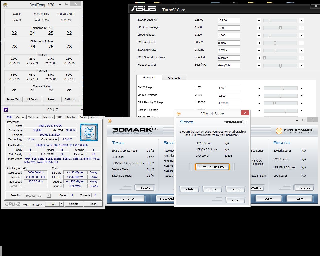Click Run 3DMark button
This screenshot has width=320, height=256.
click(x=128, y=199)
